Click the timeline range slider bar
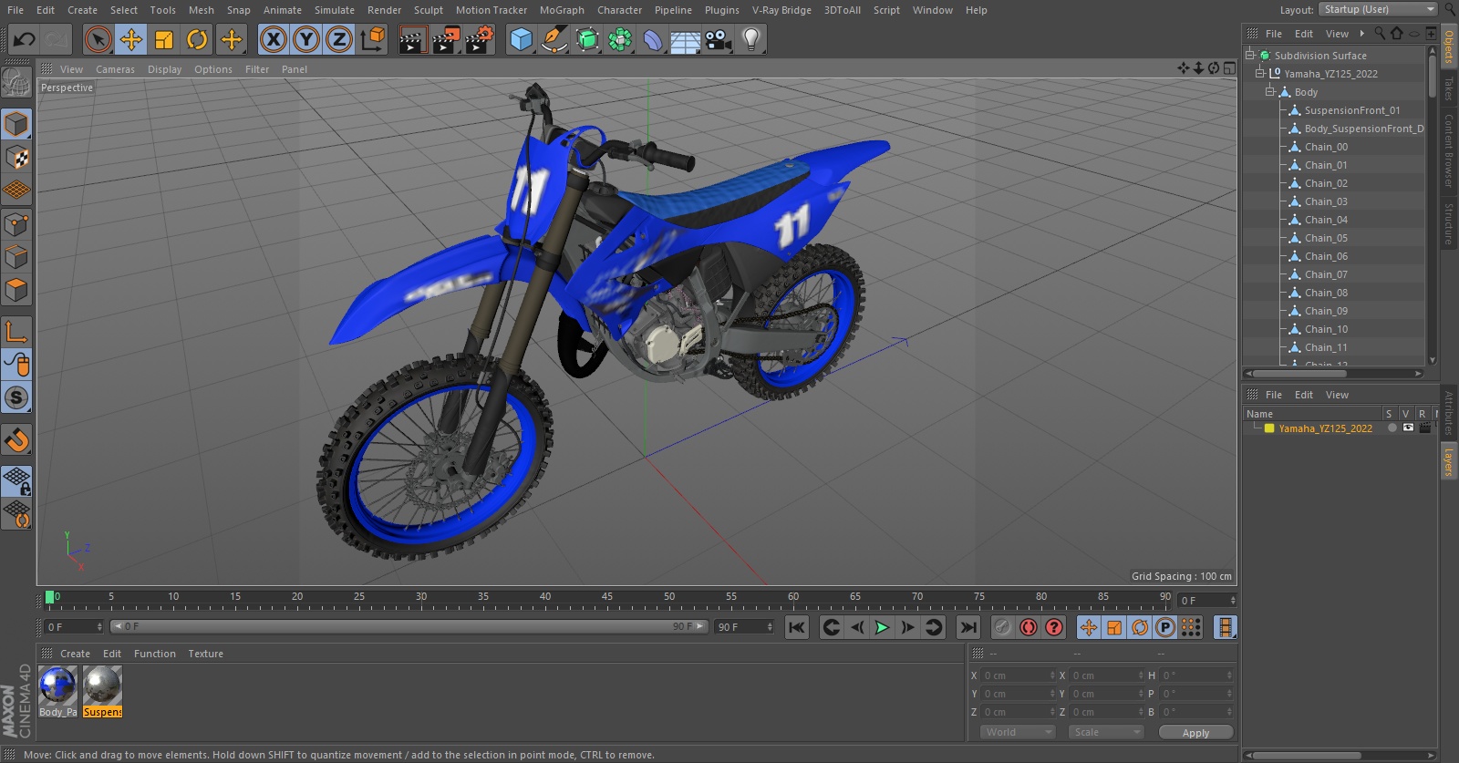 click(409, 627)
